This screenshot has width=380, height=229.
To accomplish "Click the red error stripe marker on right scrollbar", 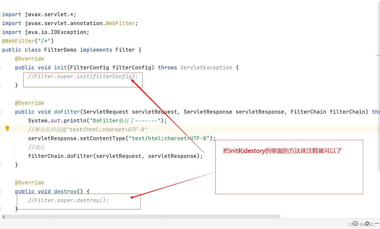I will (x=378, y=55).
